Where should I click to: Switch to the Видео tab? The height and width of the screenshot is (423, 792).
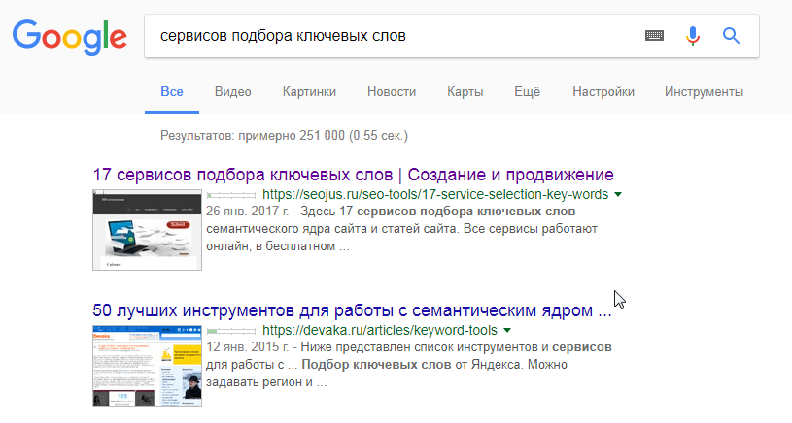pyautogui.click(x=233, y=92)
